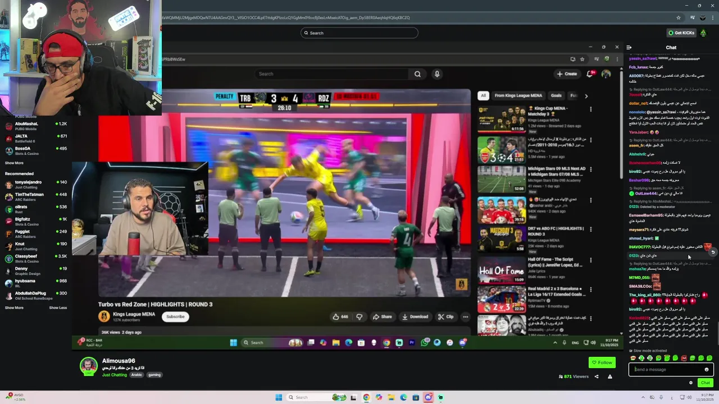
Task: Open Chrome from bottom Windows taskbar
Action: coord(366,397)
